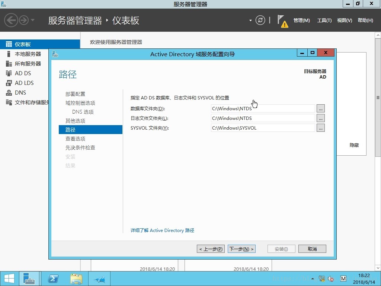Click the wizard title bar icon
The image size is (381, 286).
(55, 54)
